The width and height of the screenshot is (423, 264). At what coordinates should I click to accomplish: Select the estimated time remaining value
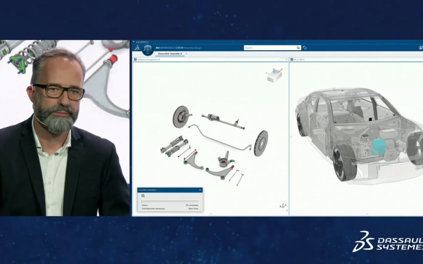tap(193, 208)
